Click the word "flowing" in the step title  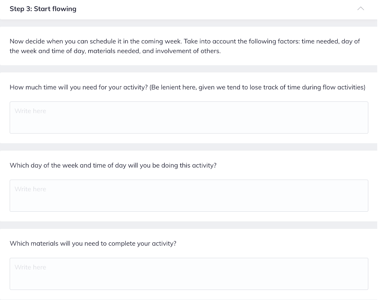coord(63,9)
